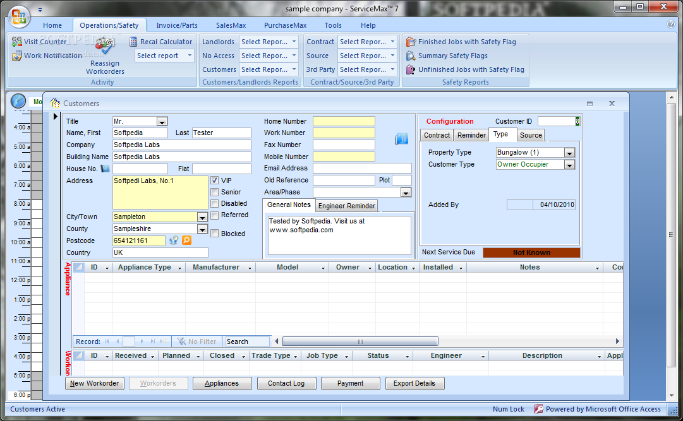Viewport: 683px width, 421px height.
Task: Tick the Senior checkbox
Action: pyautogui.click(x=214, y=192)
